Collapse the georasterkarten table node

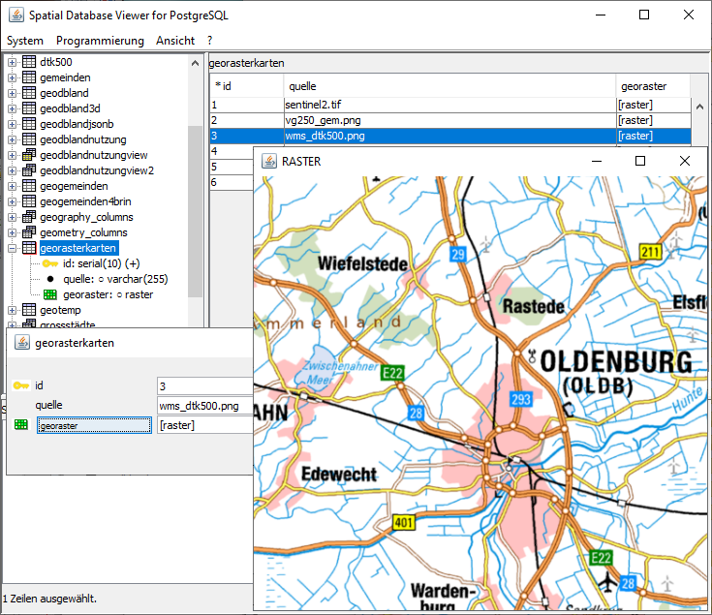coord(13,248)
